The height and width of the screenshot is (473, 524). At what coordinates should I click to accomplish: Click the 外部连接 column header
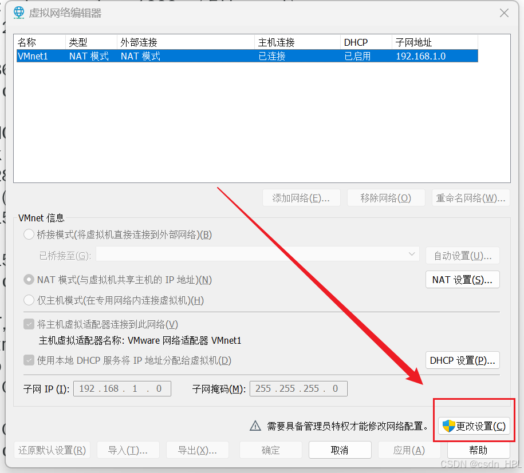coord(186,42)
